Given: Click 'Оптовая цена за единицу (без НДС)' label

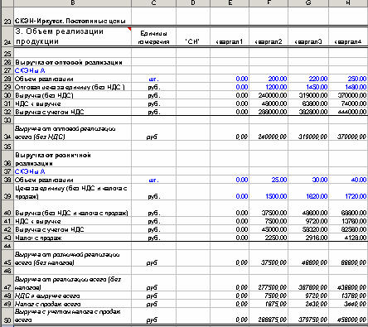Looking at the screenshot, I should coord(70,87).
